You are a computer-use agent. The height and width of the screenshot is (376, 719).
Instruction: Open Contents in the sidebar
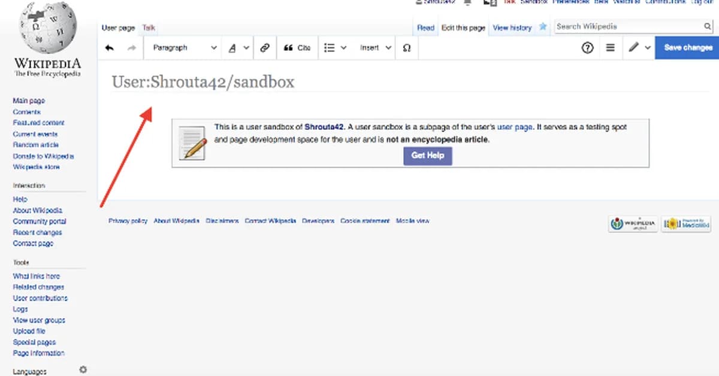tap(27, 112)
